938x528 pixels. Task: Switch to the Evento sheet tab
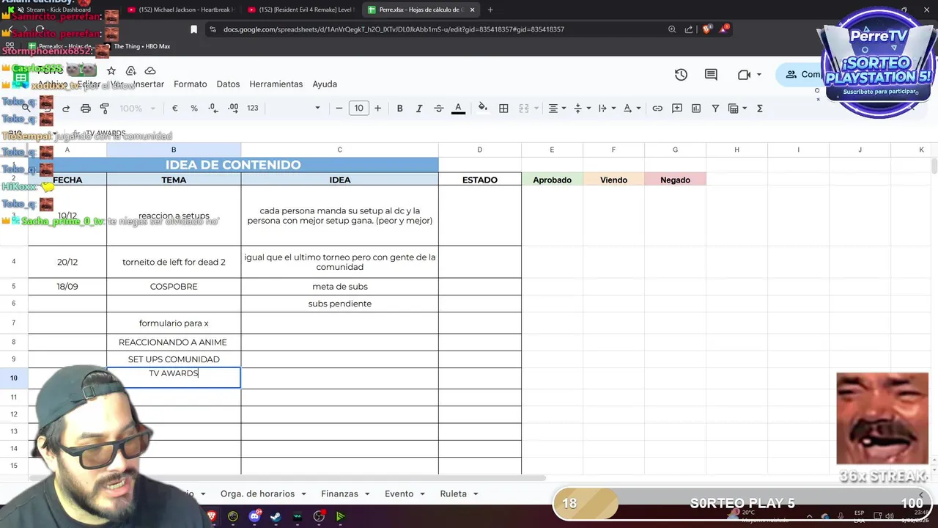[399, 494]
